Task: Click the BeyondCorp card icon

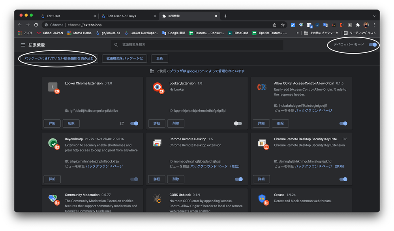Action: coord(53,143)
